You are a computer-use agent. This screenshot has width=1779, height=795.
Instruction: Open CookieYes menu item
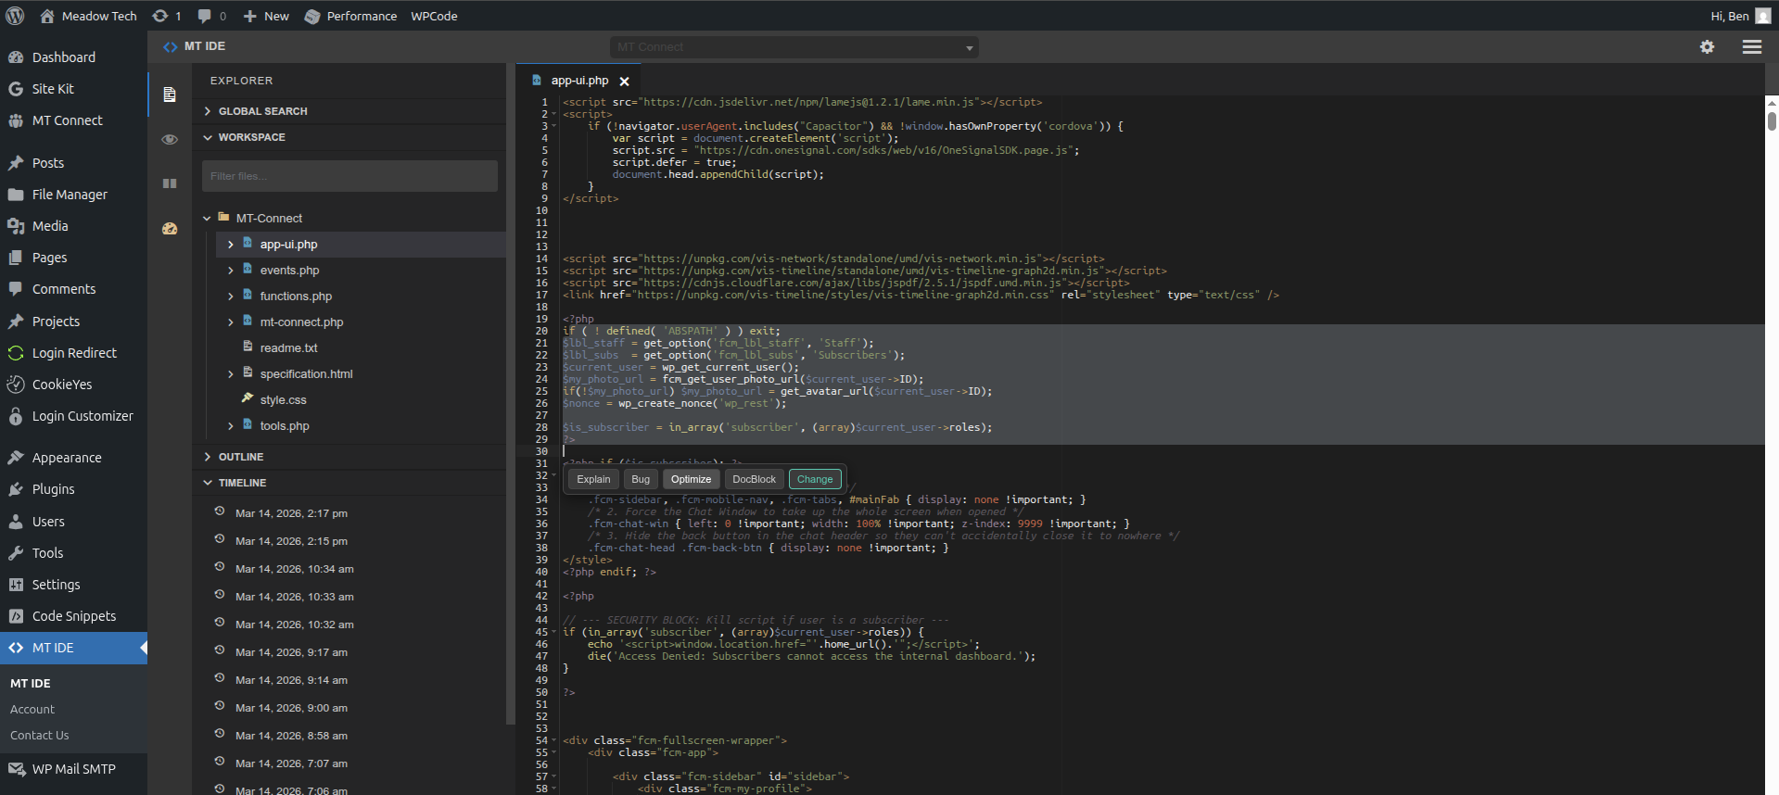pyautogui.click(x=73, y=385)
